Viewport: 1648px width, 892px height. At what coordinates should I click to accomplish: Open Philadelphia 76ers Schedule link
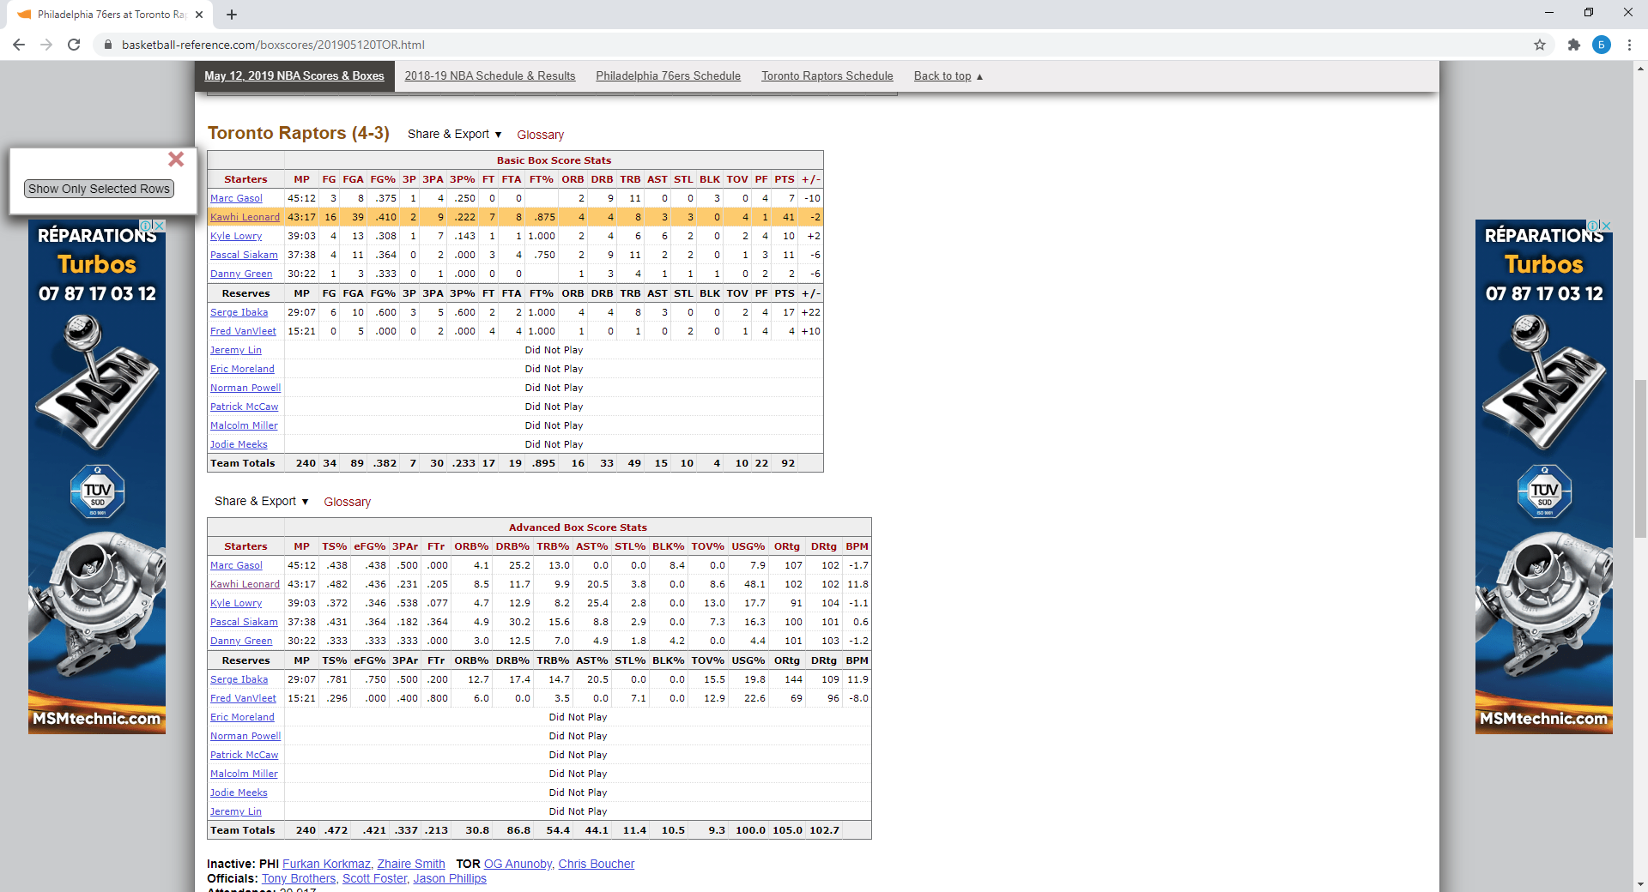coord(668,75)
